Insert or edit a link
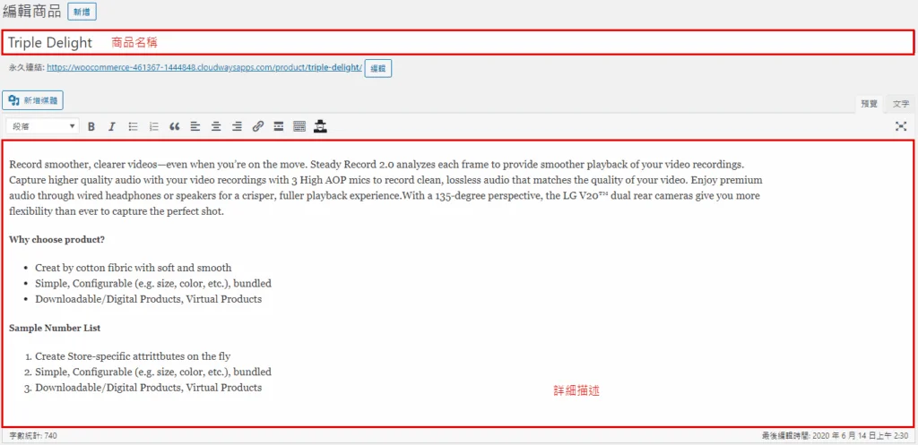The width and height of the screenshot is (918, 445). (x=258, y=126)
